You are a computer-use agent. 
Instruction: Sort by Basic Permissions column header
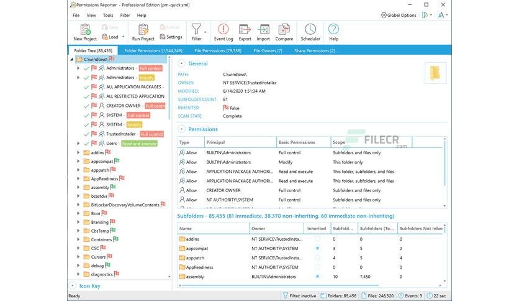click(x=304, y=142)
